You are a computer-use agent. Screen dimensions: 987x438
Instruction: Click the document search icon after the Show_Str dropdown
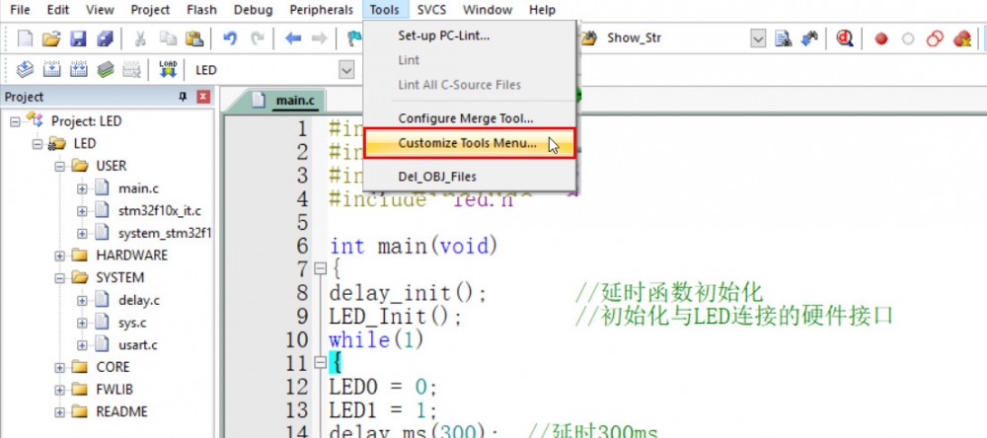tap(783, 38)
